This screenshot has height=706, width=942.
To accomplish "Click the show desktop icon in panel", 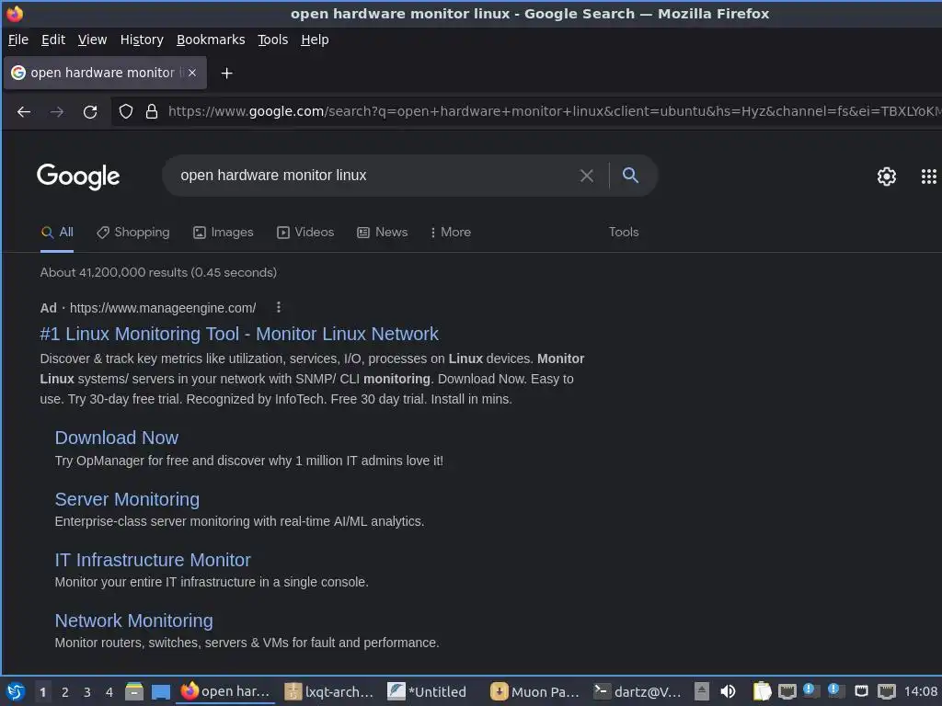I will (x=160, y=692).
